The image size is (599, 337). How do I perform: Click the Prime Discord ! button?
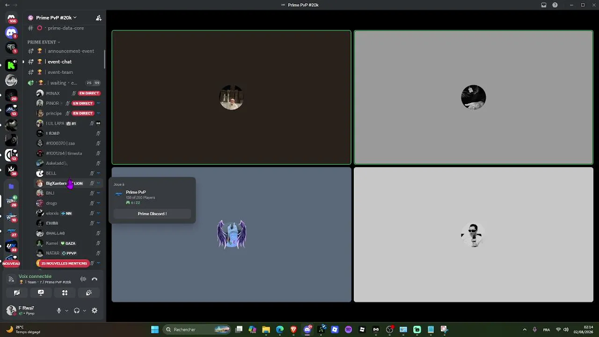coord(152,214)
